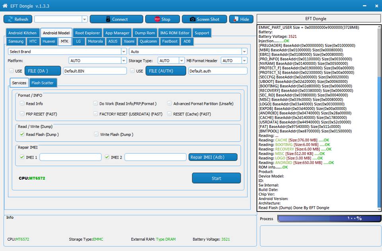
Task: Click the CPU:MT6572 label above Info
Action: (32, 178)
